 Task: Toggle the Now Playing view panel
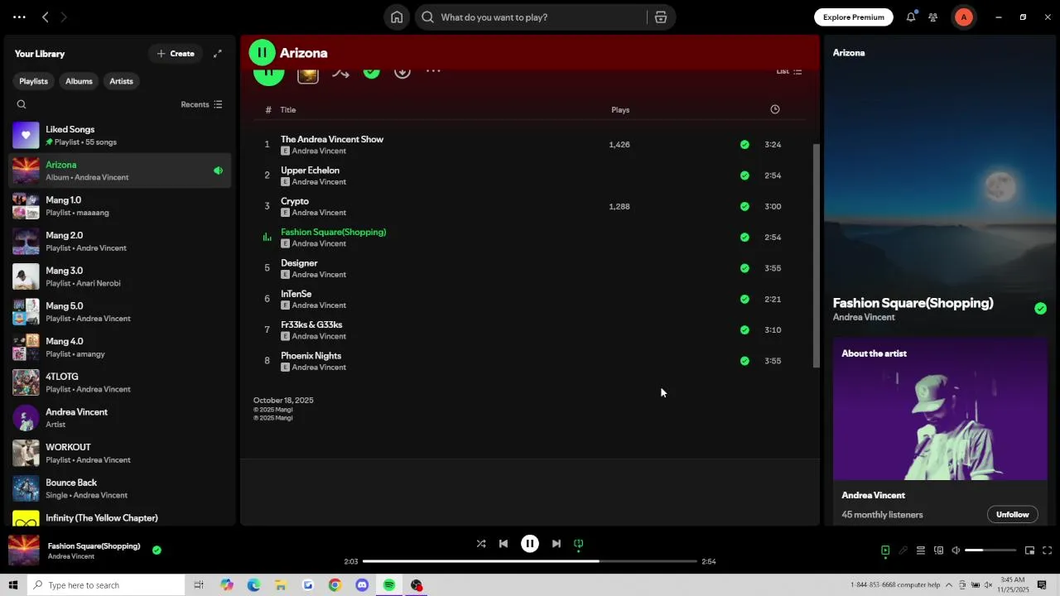(x=885, y=550)
